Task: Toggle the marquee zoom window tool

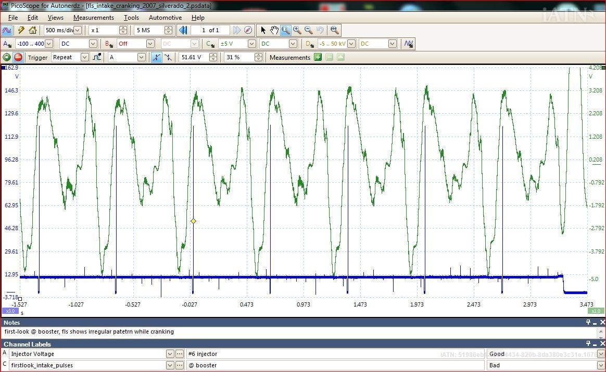Action: (285, 30)
